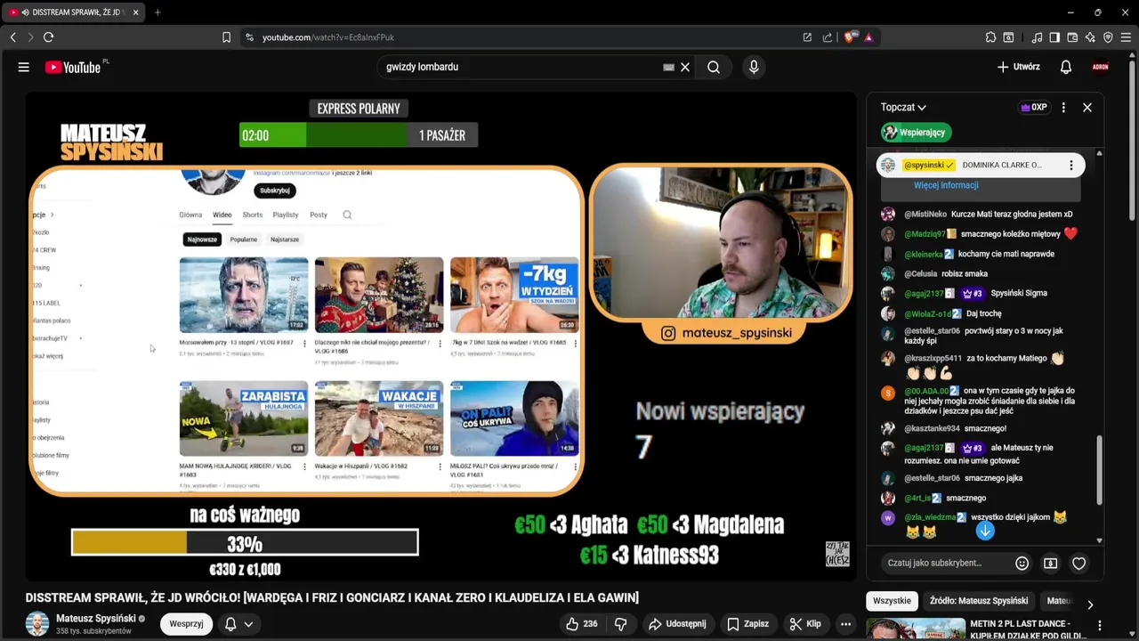Like the video with thumbs up
Viewport: 1139px width, 641px height.
point(581,624)
